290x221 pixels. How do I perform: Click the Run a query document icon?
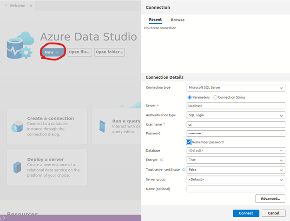coord(102,127)
